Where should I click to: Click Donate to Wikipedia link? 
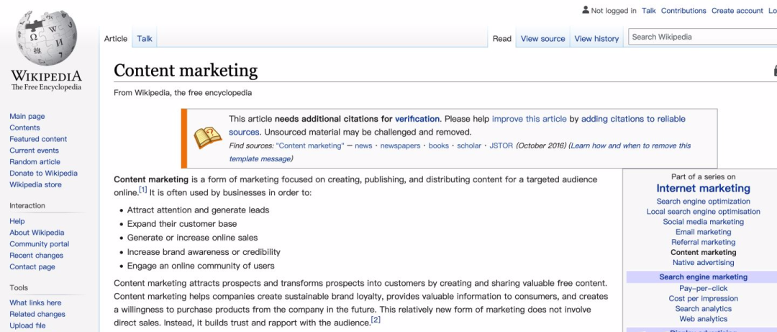(x=43, y=174)
